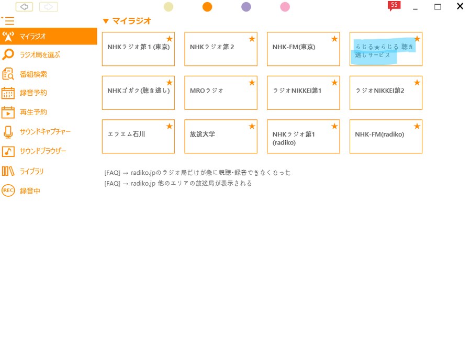
Task: Click the calendar icon for 録音予約
Action: 8,93
